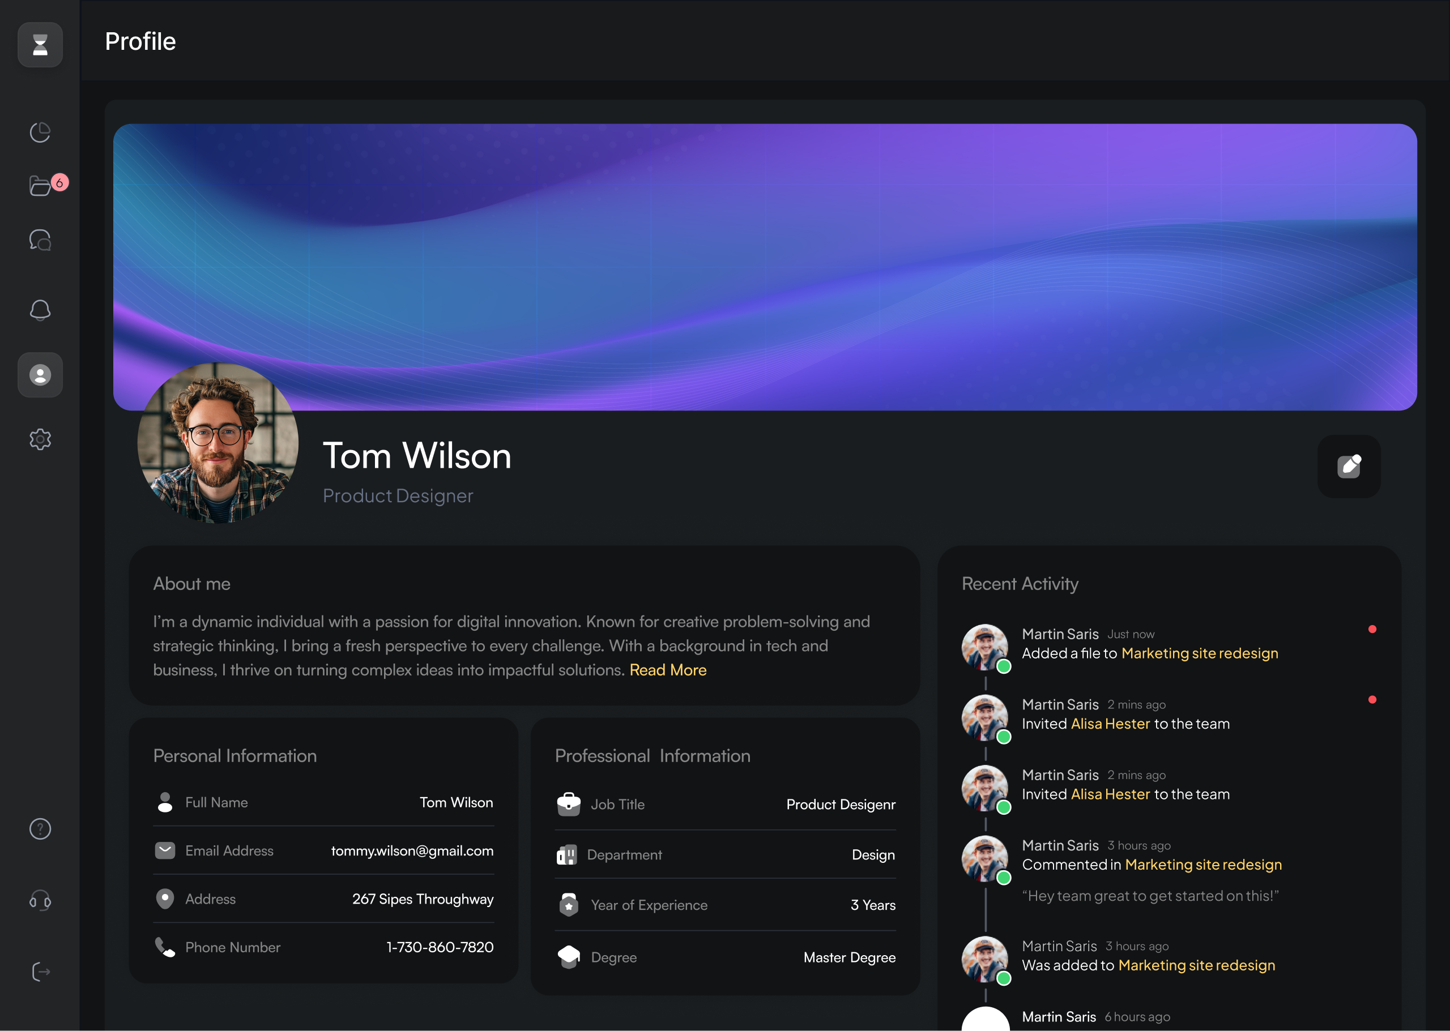Screen dimensions: 1450x1031
Task: Click the address 267 Sipes Throughway
Action: point(423,899)
